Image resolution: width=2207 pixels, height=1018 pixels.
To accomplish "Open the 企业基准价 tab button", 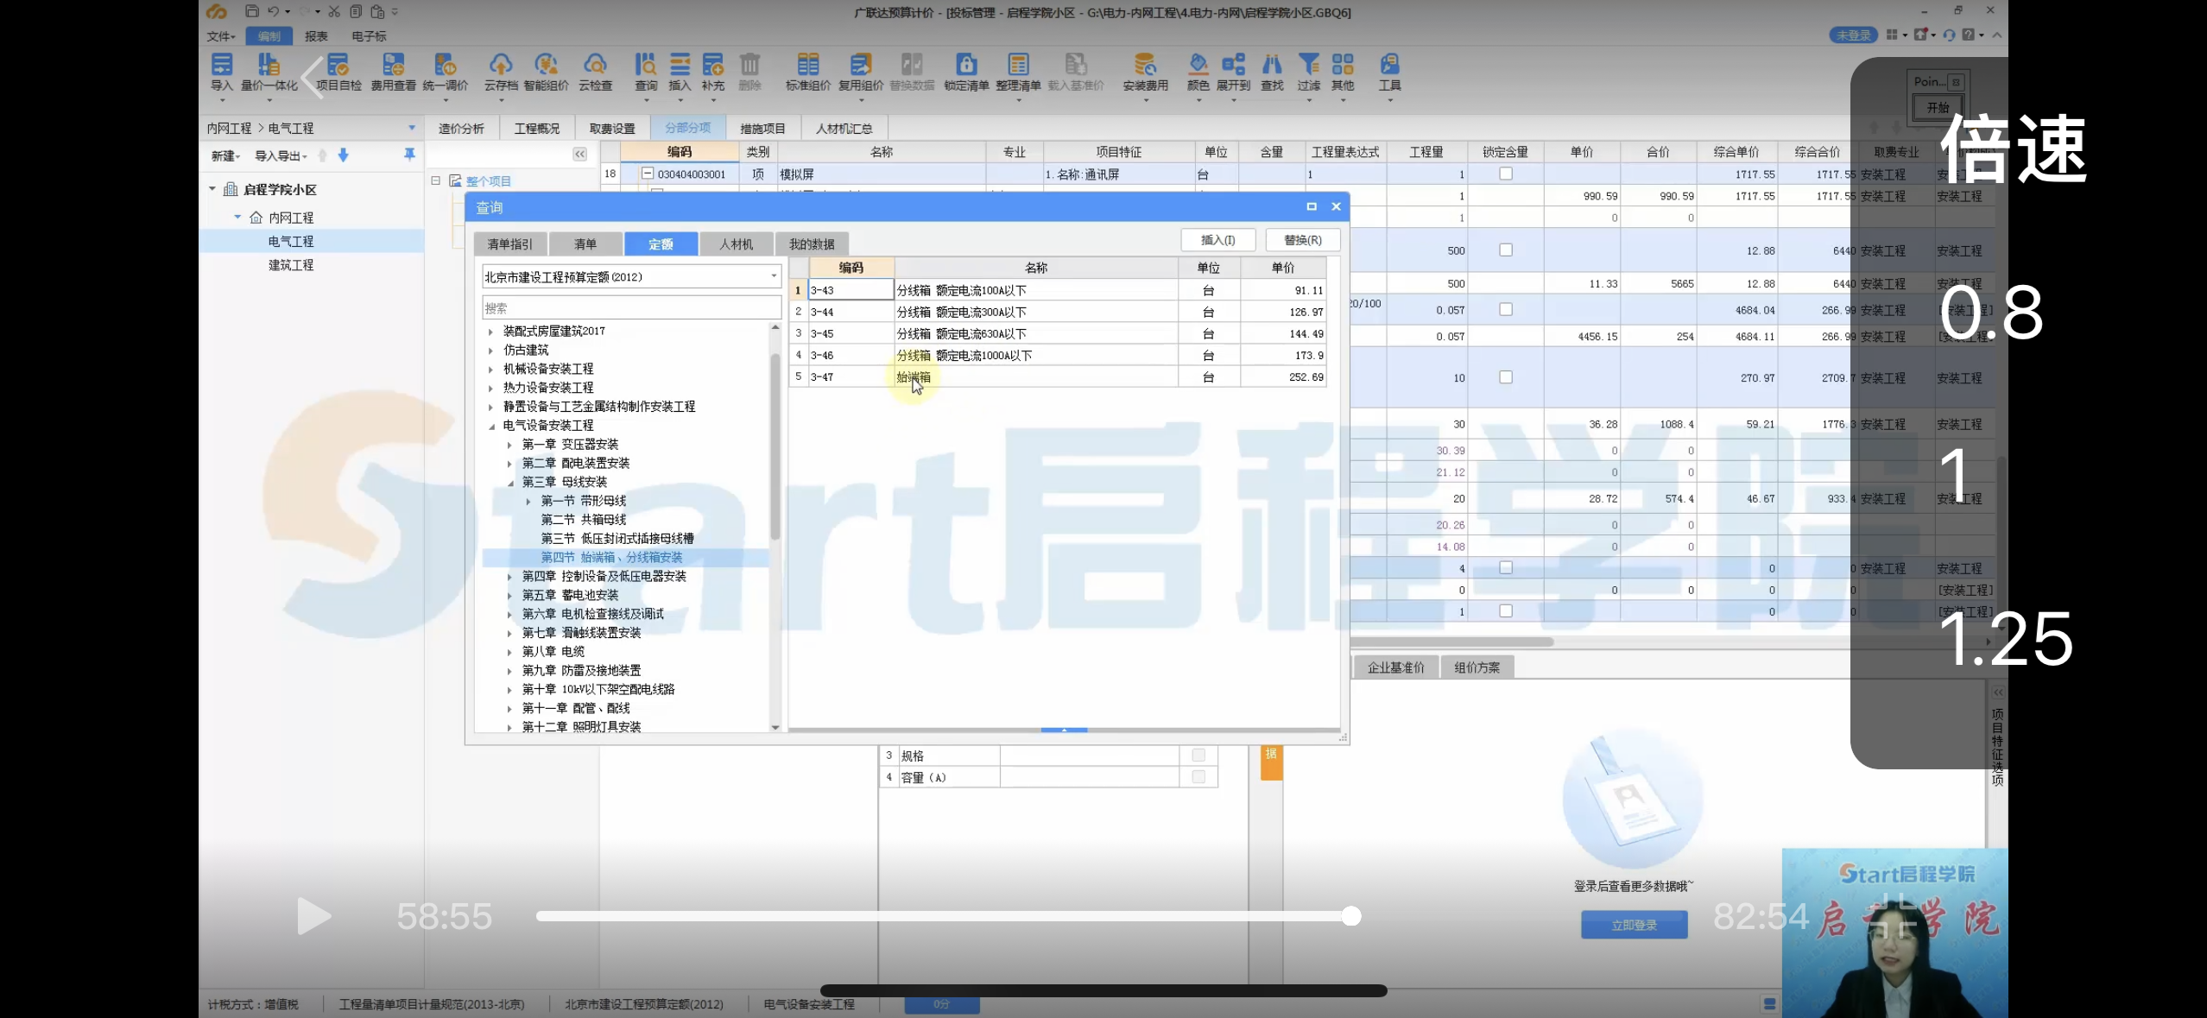I will 1395,667.
